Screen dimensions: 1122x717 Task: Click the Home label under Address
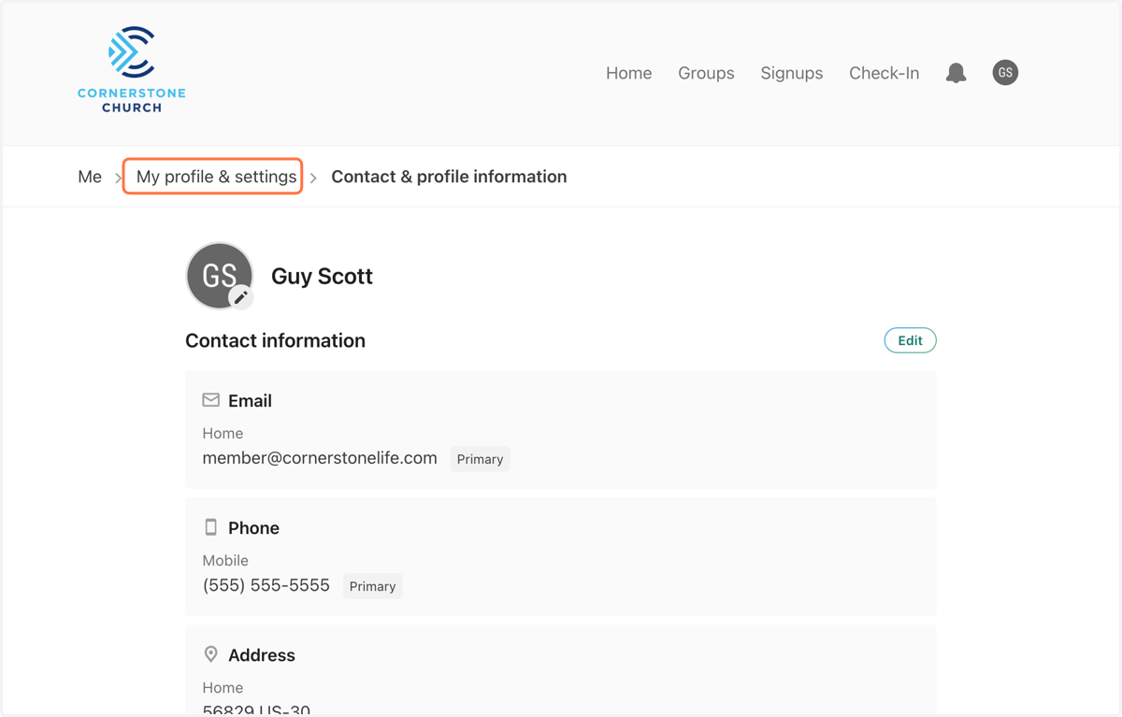(223, 688)
